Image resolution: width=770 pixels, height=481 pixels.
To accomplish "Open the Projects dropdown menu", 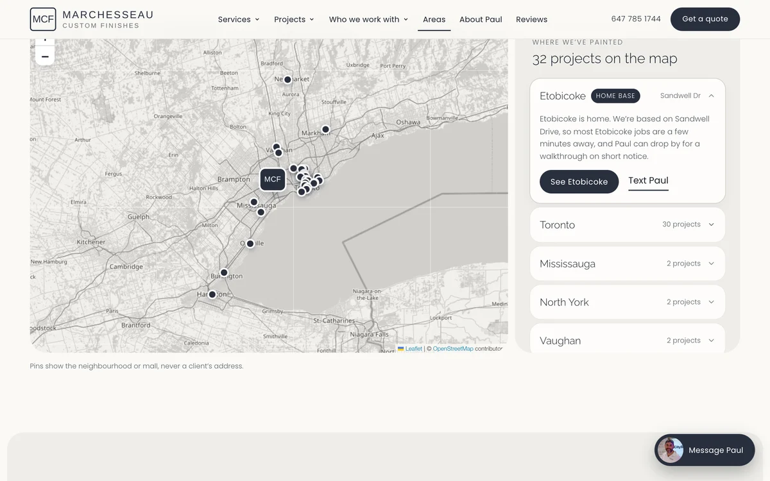I will click(x=294, y=19).
